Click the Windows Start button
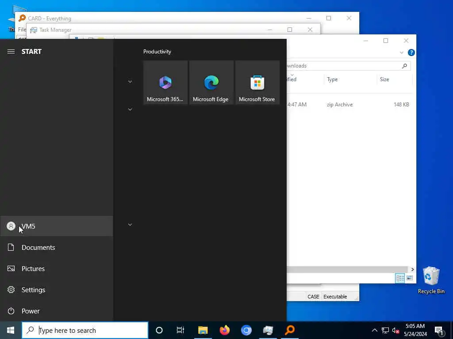Viewport: 453px width, 339px height. 11,330
